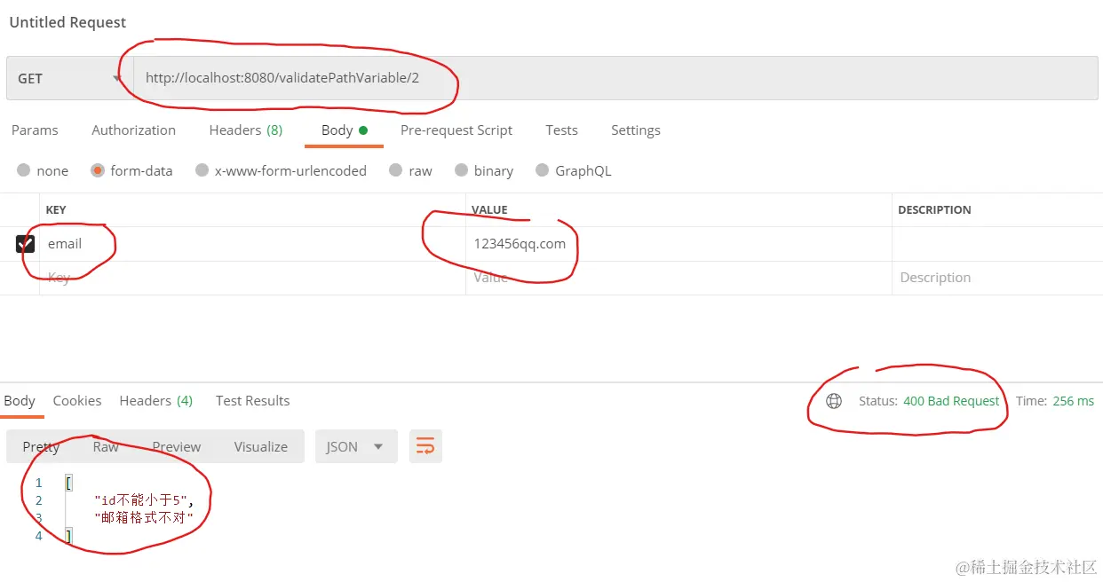
Task: Click the empty Key placeholder field
Action: click(252, 278)
